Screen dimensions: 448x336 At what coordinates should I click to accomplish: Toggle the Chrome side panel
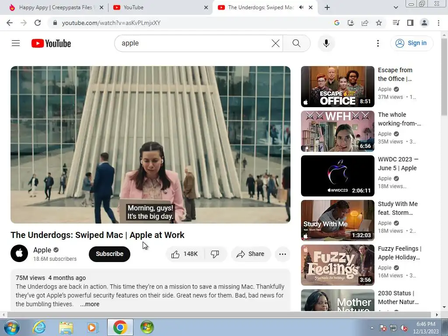click(x=410, y=23)
